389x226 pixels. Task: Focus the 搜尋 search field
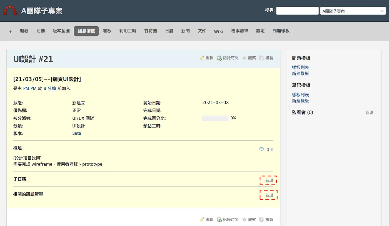click(297, 11)
